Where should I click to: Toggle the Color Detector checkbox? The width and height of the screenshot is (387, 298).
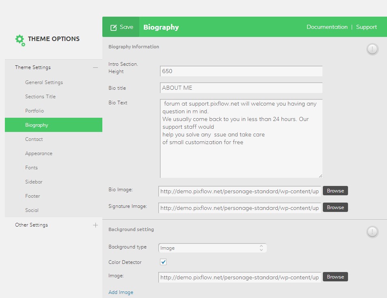click(x=163, y=262)
